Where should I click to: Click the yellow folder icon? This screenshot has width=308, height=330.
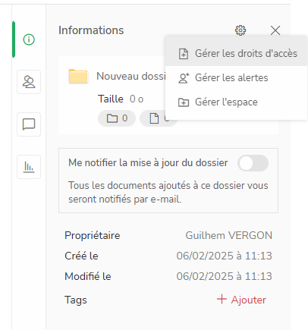(x=78, y=76)
